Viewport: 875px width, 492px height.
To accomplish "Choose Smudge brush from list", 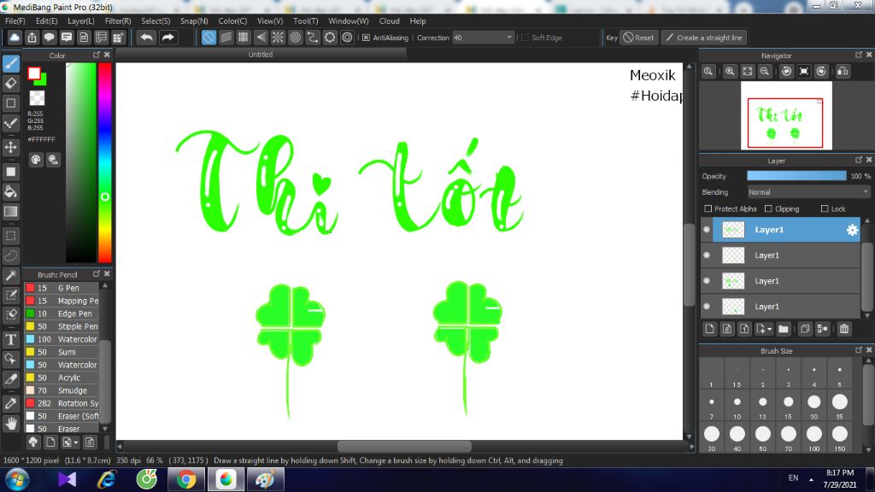I will (62, 390).
